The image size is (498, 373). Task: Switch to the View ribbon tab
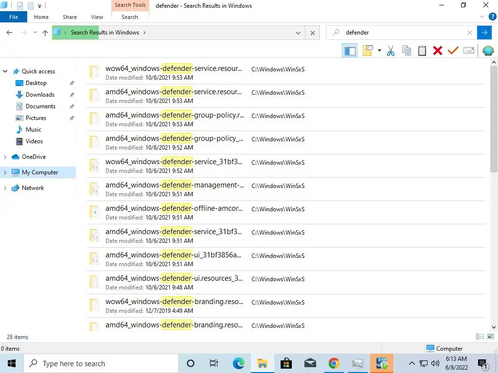(97, 17)
